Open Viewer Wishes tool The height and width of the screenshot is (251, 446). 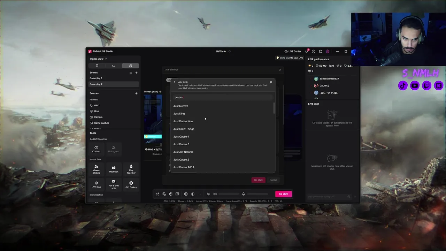pos(96,169)
